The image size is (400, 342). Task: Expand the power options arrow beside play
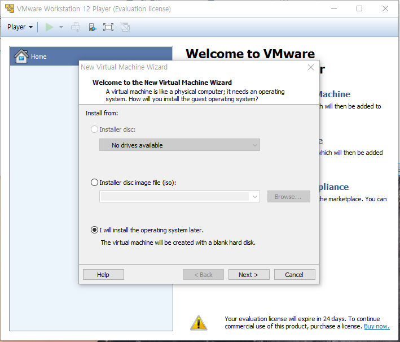pos(61,27)
